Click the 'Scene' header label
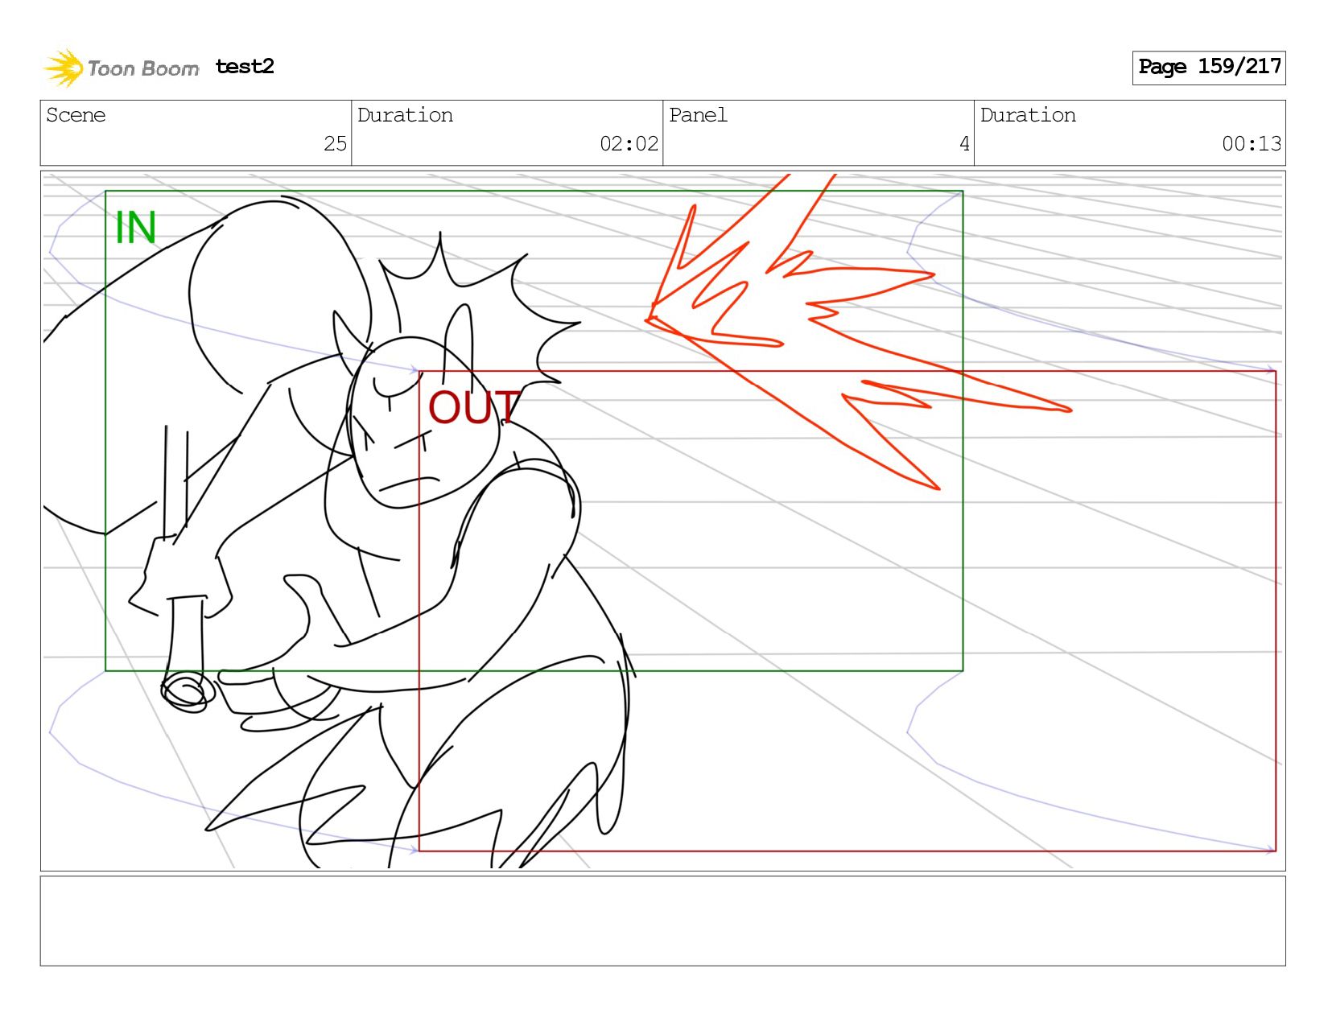 click(76, 115)
